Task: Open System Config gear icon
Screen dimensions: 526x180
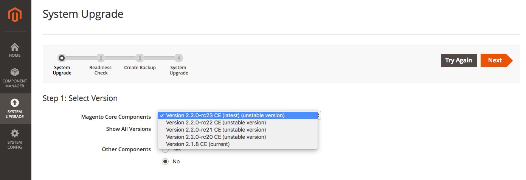Action: point(15,133)
